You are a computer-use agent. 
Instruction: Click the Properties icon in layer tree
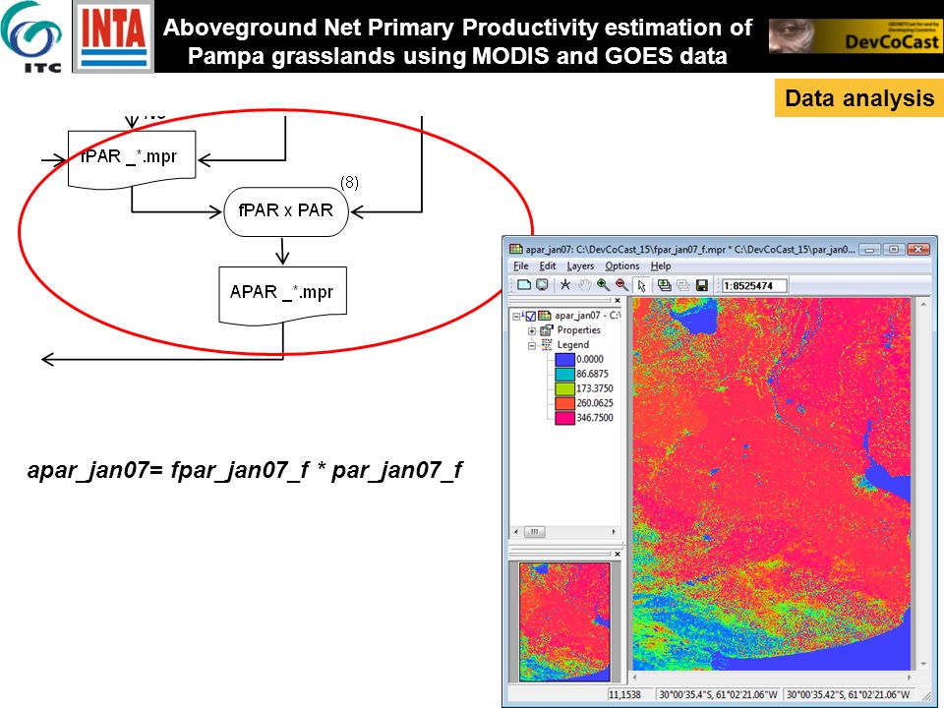tap(547, 330)
